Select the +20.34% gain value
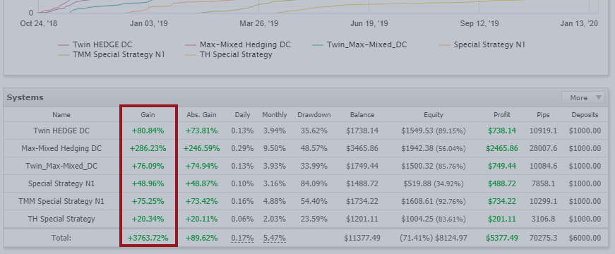Image resolution: width=615 pixels, height=254 pixels. [x=148, y=219]
